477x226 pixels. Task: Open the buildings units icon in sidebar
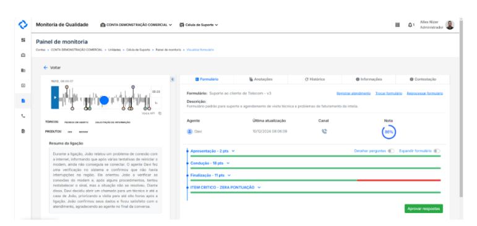[23, 71]
